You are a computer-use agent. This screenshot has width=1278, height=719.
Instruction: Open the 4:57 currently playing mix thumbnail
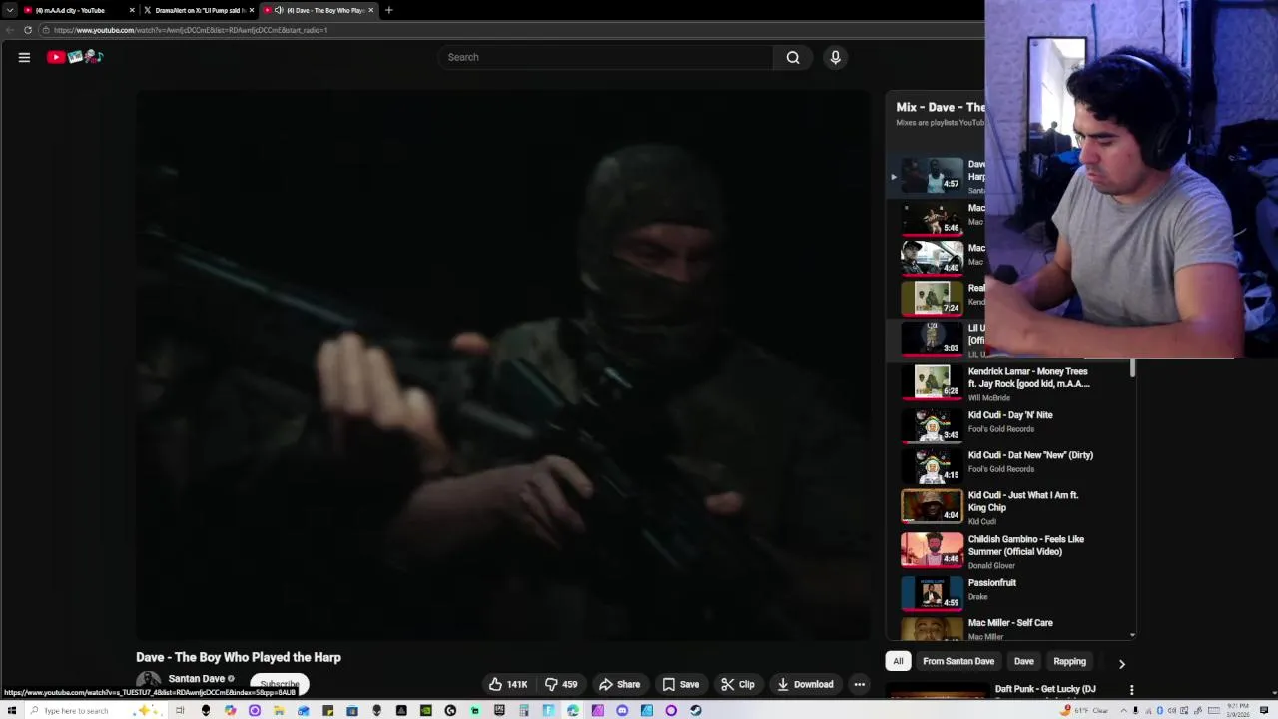click(x=932, y=174)
